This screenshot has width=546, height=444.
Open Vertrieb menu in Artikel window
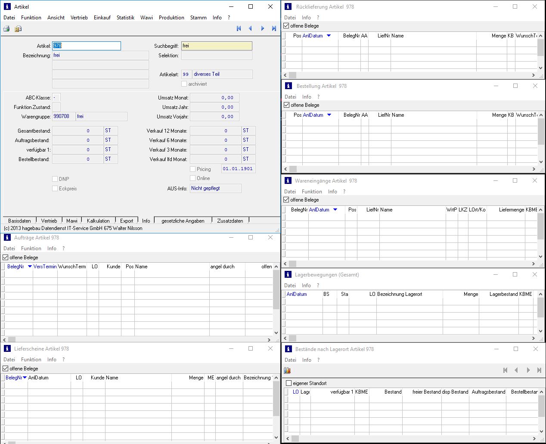pyautogui.click(x=79, y=18)
